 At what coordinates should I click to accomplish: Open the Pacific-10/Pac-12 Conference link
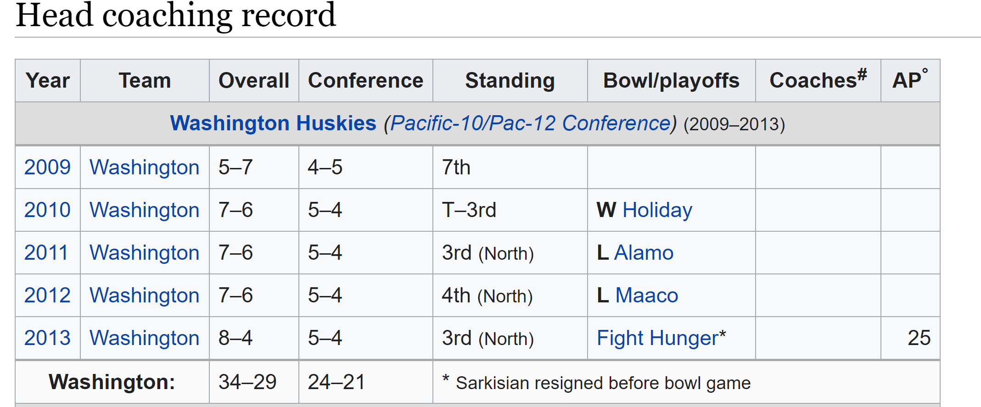[530, 123]
